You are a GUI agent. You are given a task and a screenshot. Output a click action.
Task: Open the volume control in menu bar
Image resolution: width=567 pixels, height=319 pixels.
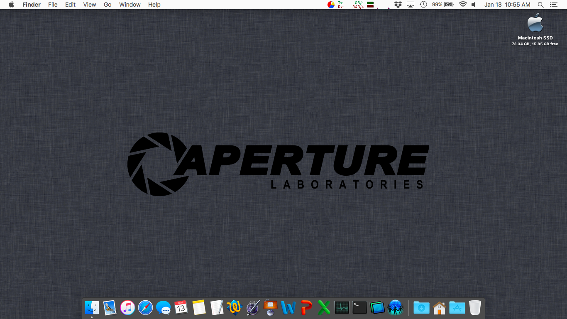point(473,5)
